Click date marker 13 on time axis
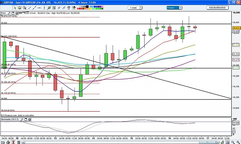Image resolution: width=241 pixels, height=144 pixels. tap(55, 138)
